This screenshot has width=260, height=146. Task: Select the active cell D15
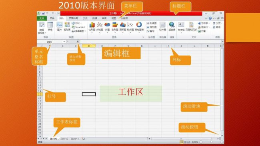89,94
